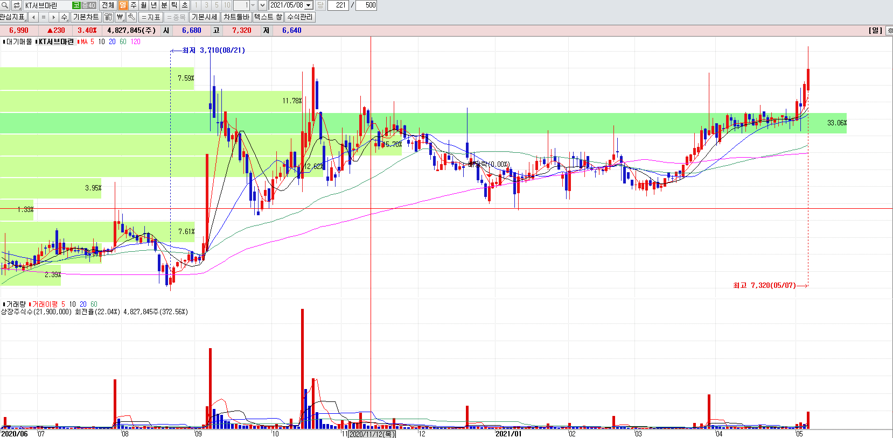
Task: Click the 거래이평 legend label
Action: [44, 304]
